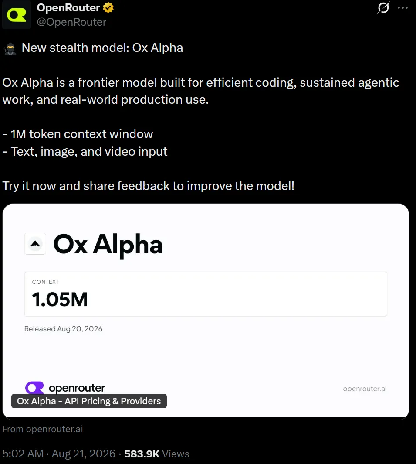This screenshot has height=464, width=416.
Task: Click the Ox Alpha card title
Action: [108, 245]
